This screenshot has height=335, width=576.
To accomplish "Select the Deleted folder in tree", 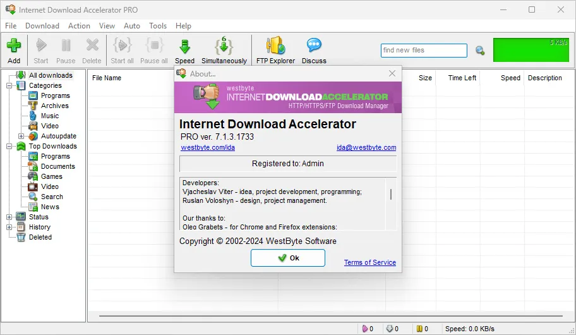I will (40, 237).
